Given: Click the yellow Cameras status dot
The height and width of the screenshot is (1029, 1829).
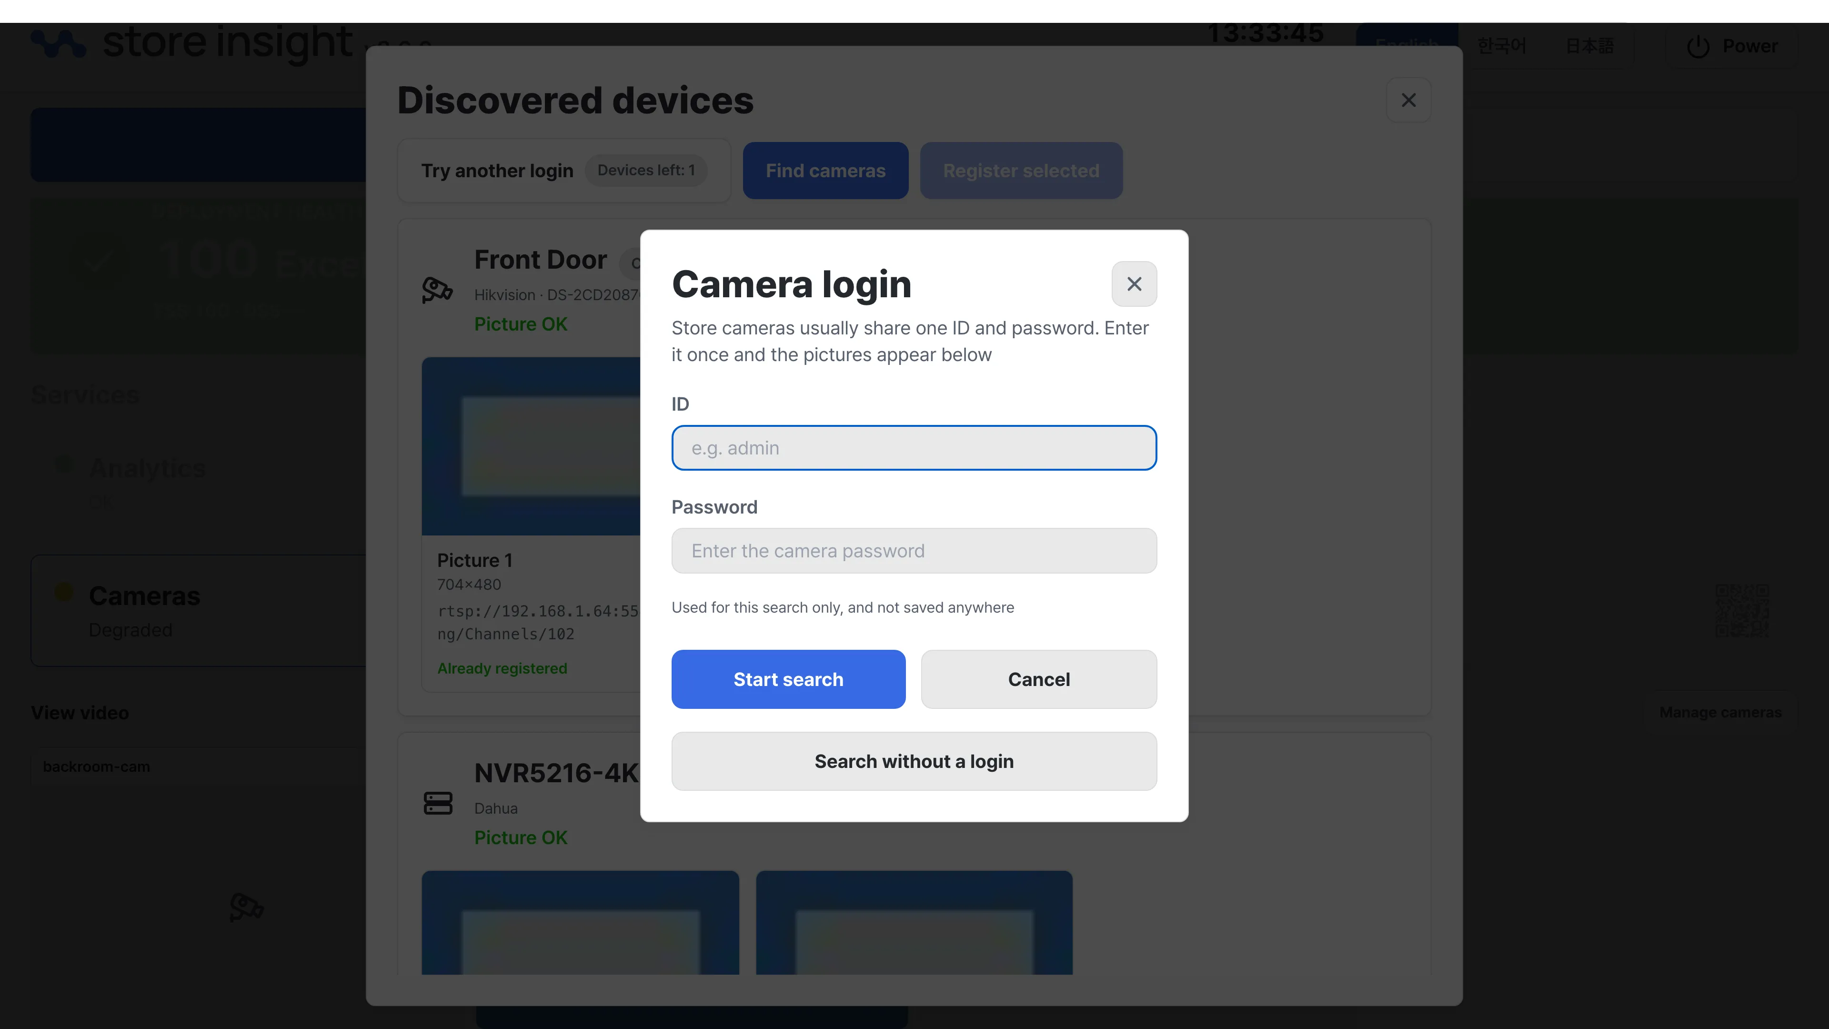Looking at the screenshot, I should (x=64, y=592).
